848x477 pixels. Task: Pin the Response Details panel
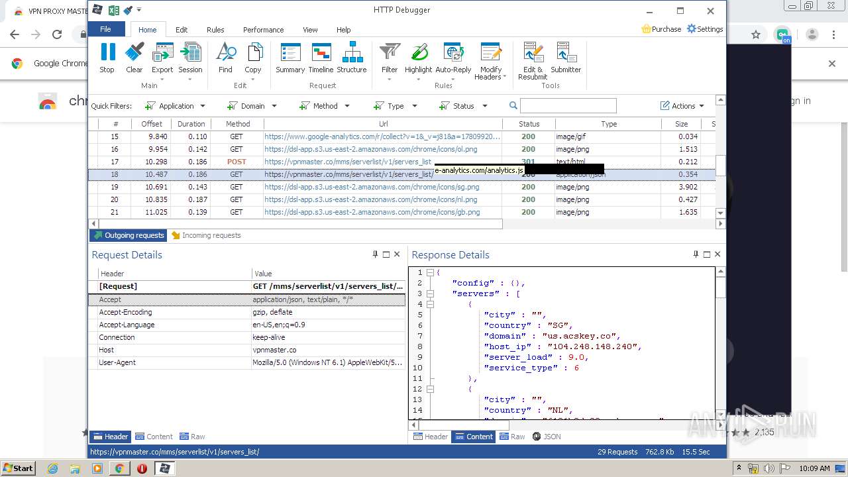[x=696, y=254]
